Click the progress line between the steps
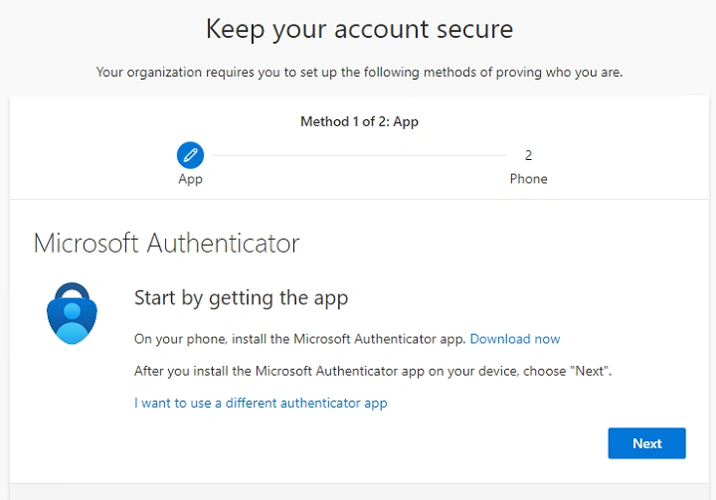Viewport: 716px width, 500px height. pyautogui.click(x=358, y=155)
